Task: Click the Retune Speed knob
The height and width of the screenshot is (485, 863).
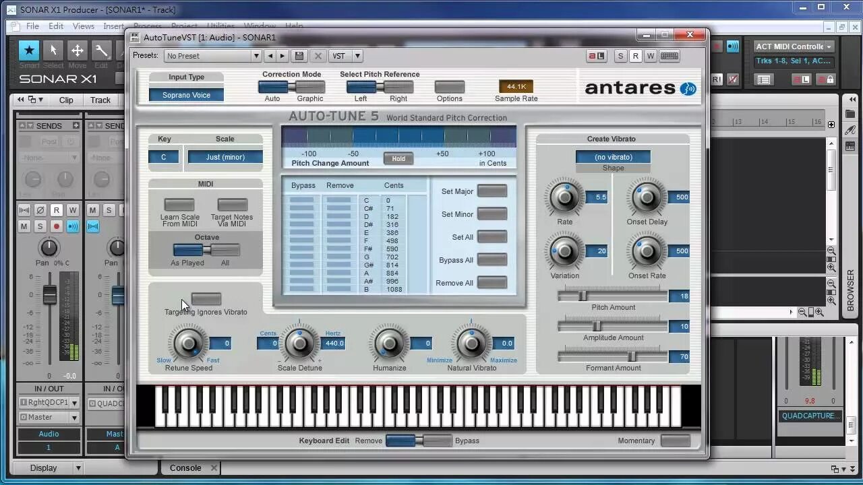Action: coord(188,344)
